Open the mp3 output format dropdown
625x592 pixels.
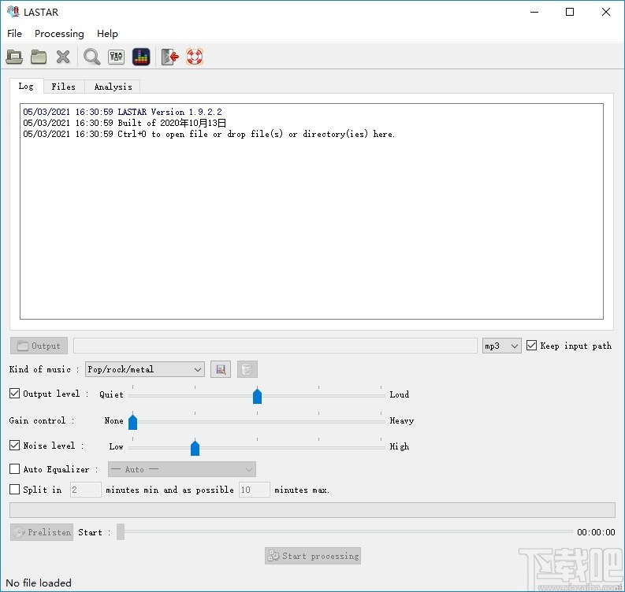[501, 346]
